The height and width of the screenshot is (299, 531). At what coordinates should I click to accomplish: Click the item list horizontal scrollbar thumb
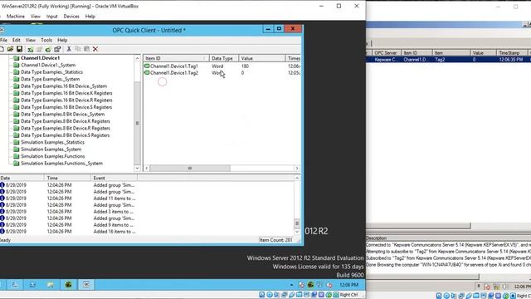(190, 168)
